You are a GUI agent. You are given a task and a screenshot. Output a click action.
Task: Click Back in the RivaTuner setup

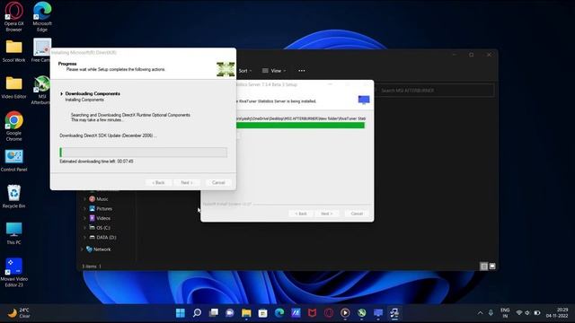301,214
